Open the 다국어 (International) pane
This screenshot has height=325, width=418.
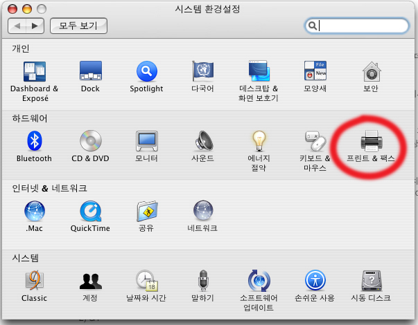click(202, 72)
